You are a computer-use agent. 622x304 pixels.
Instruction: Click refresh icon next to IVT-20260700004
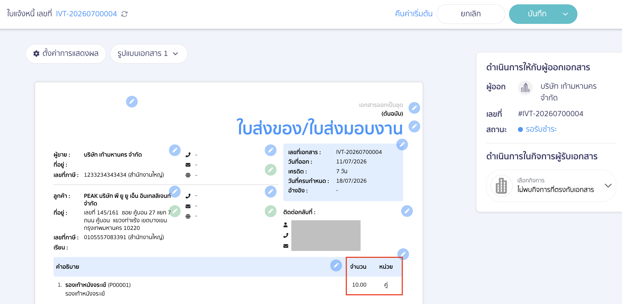pos(124,14)
